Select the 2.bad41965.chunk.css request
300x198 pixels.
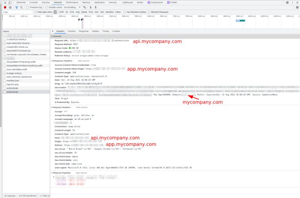coord(26,47)
